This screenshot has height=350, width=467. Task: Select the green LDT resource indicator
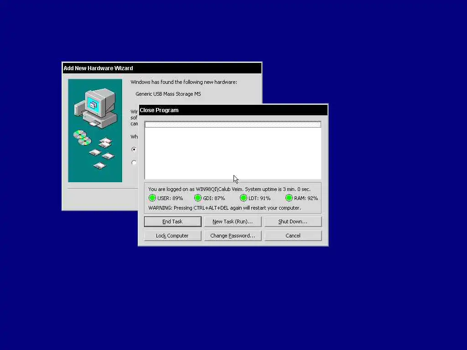(244, 198)
